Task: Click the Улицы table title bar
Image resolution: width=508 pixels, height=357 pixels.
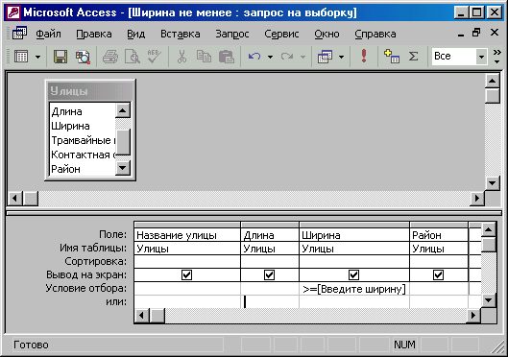Action: (x=90, y=91)
